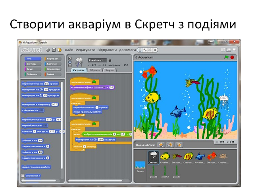Screen dimensions: 254x191
Task: Set rotation style to left-right flip
Action: [x=70, y=62]
